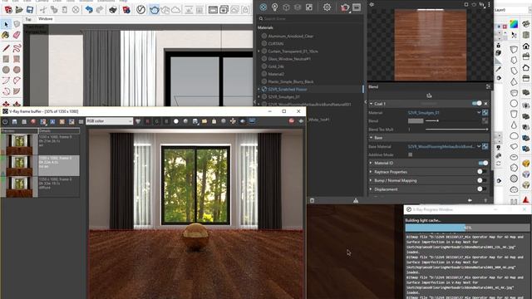
Task: Expand the Bump / Normal Mapping section
Action: 371,180
